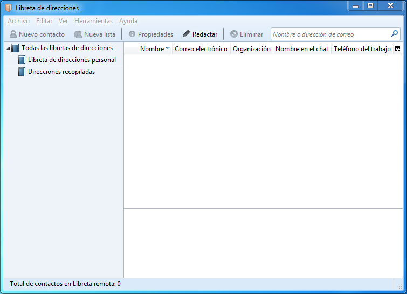Sort by Organización column header
407x294 pixels.
click(252, 49)
